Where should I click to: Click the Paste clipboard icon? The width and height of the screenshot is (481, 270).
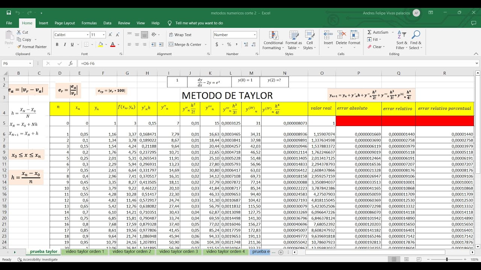point(9,36)
